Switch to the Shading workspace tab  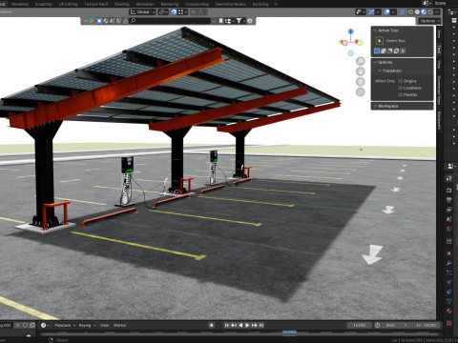pyautogui.click(x=122, y=4)
